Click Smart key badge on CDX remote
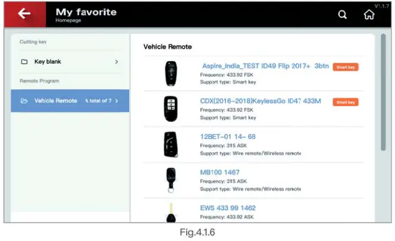The height and width of the screenshot is (241, 395). click(x=346, y=102)
